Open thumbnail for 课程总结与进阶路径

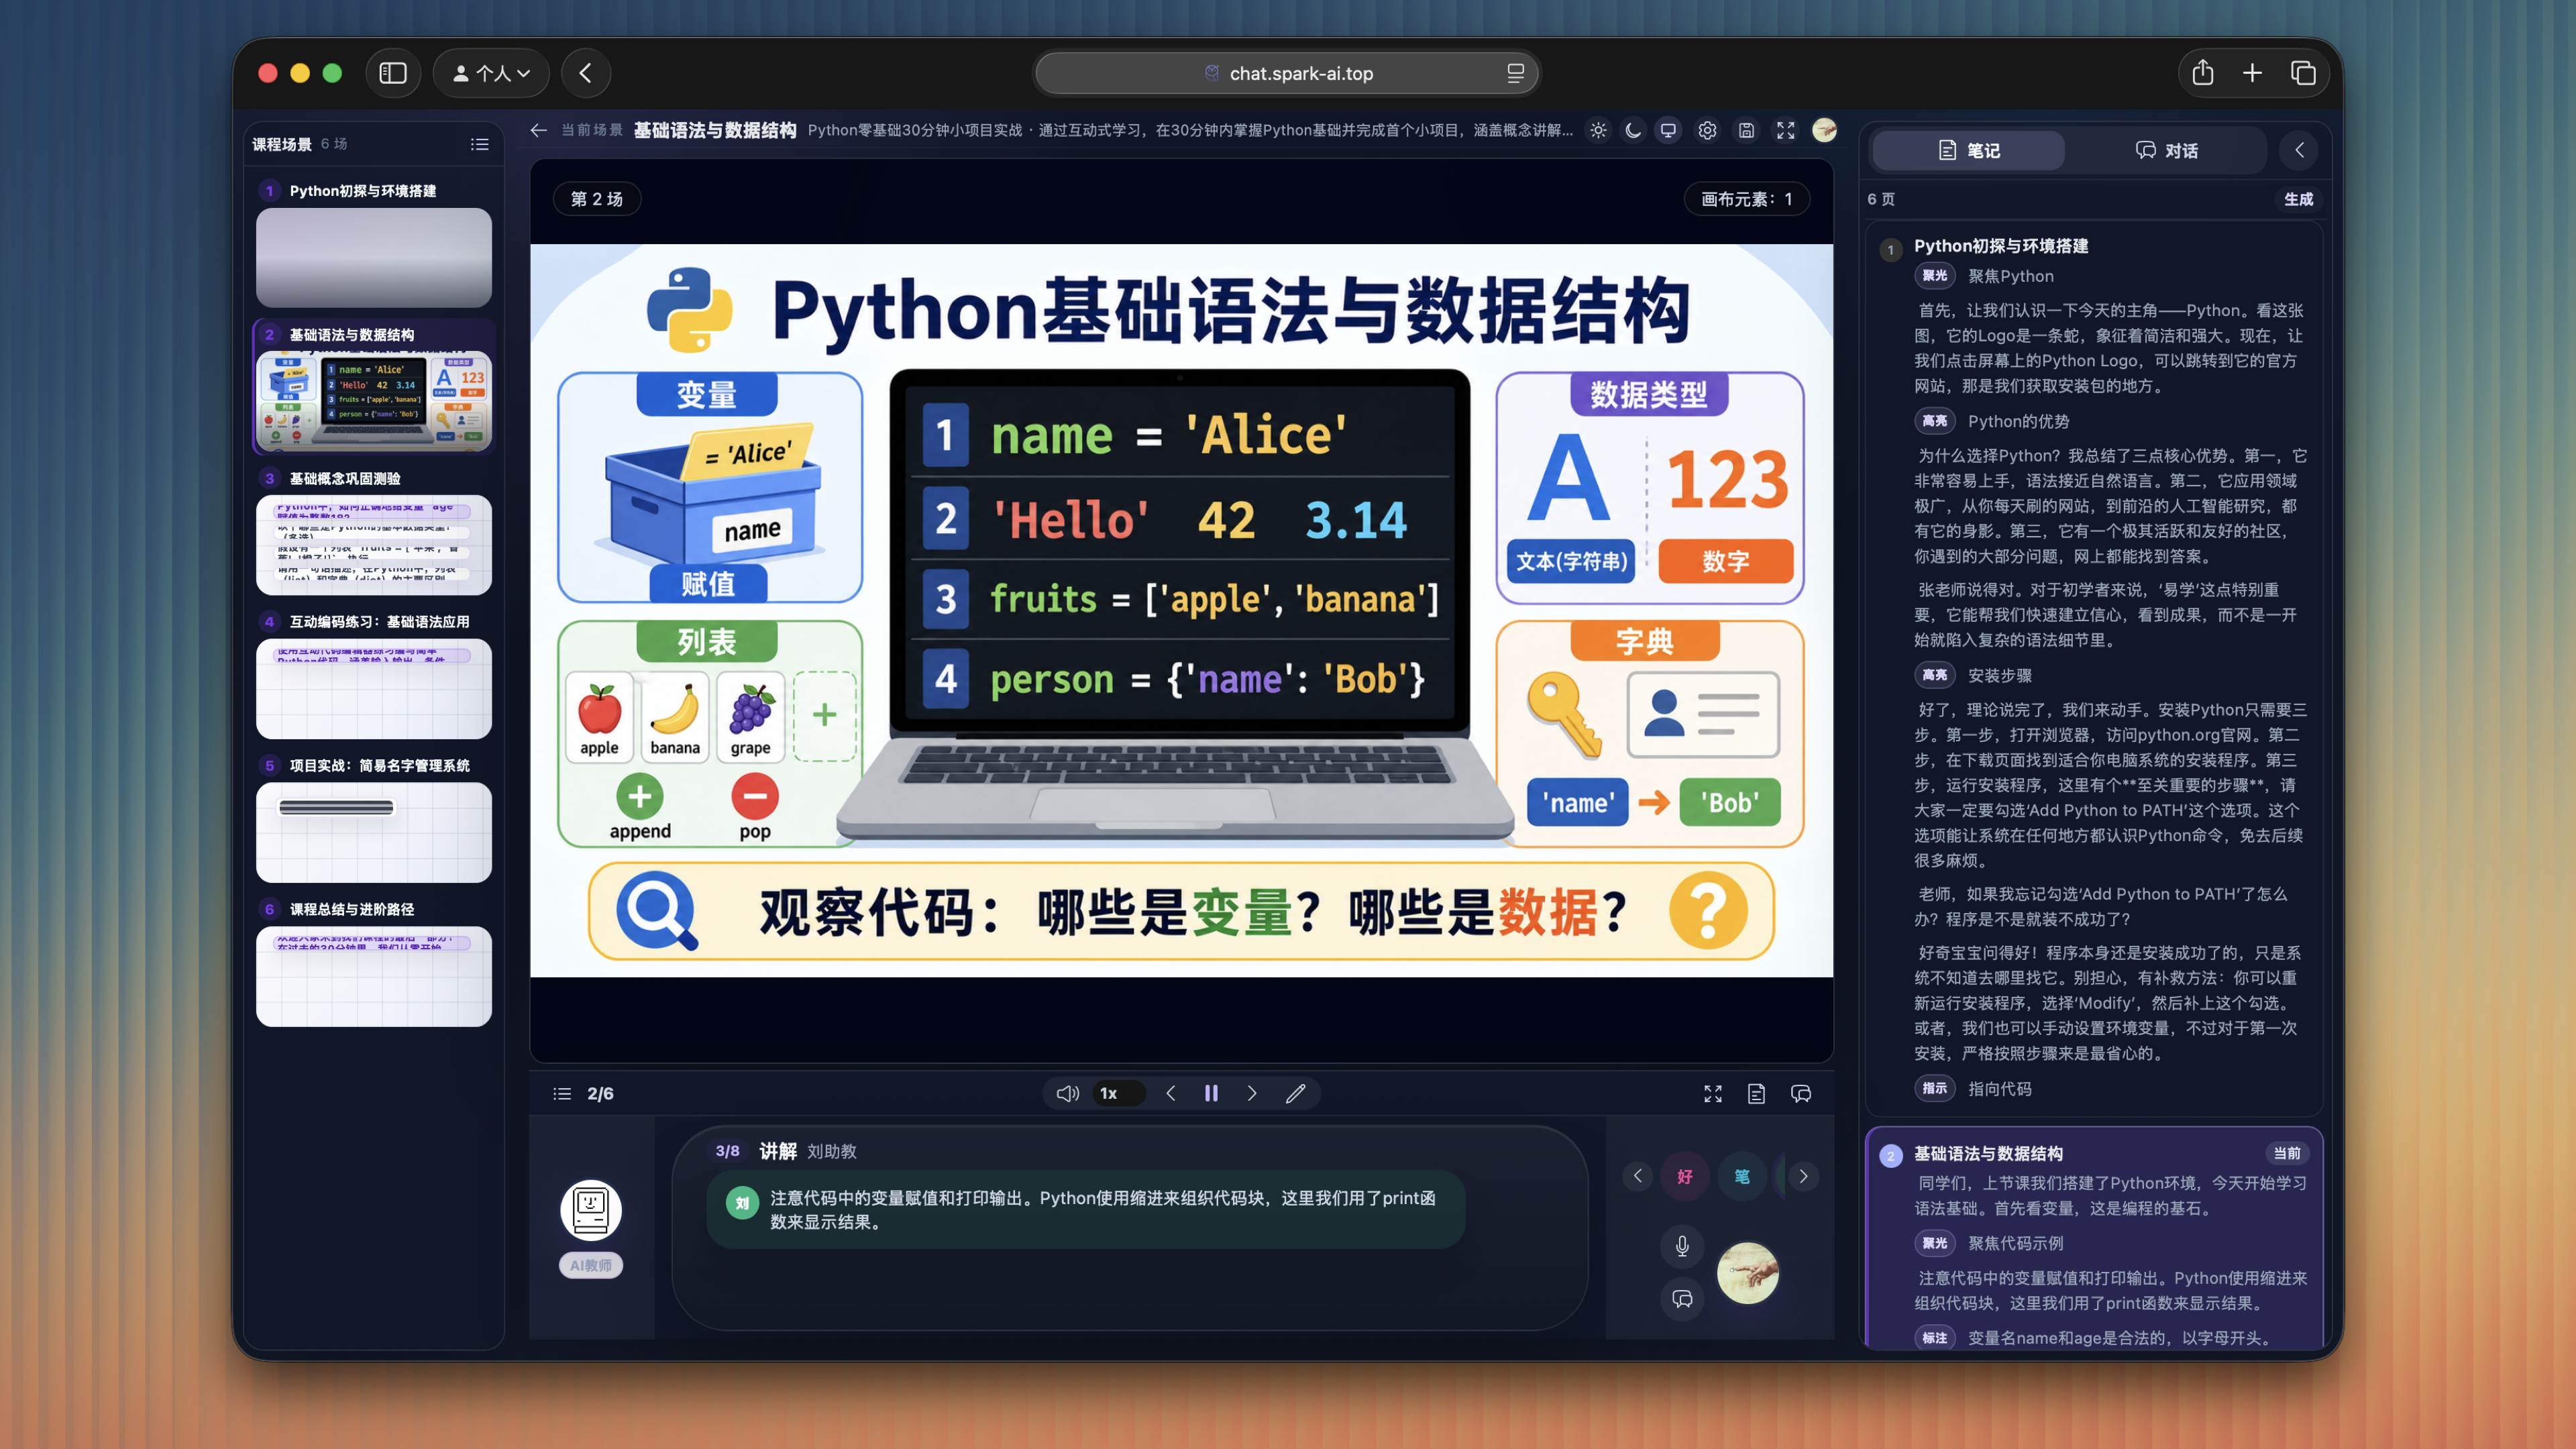click(374, 976)
